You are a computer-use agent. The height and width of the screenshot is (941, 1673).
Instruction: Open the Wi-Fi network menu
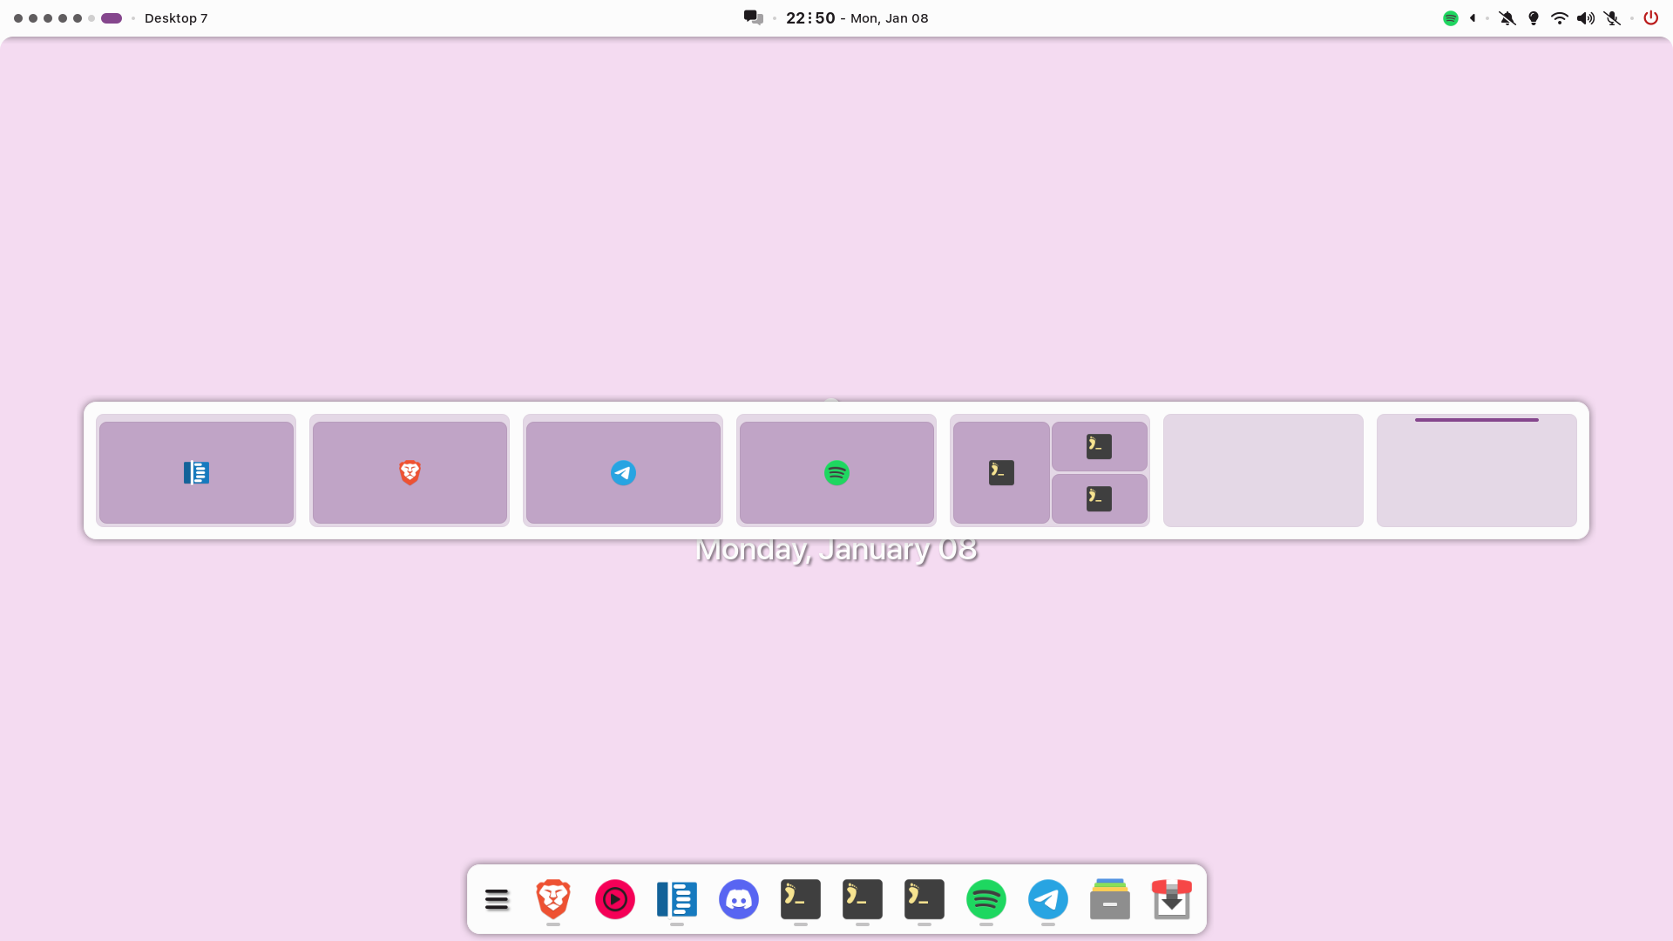1560,18
